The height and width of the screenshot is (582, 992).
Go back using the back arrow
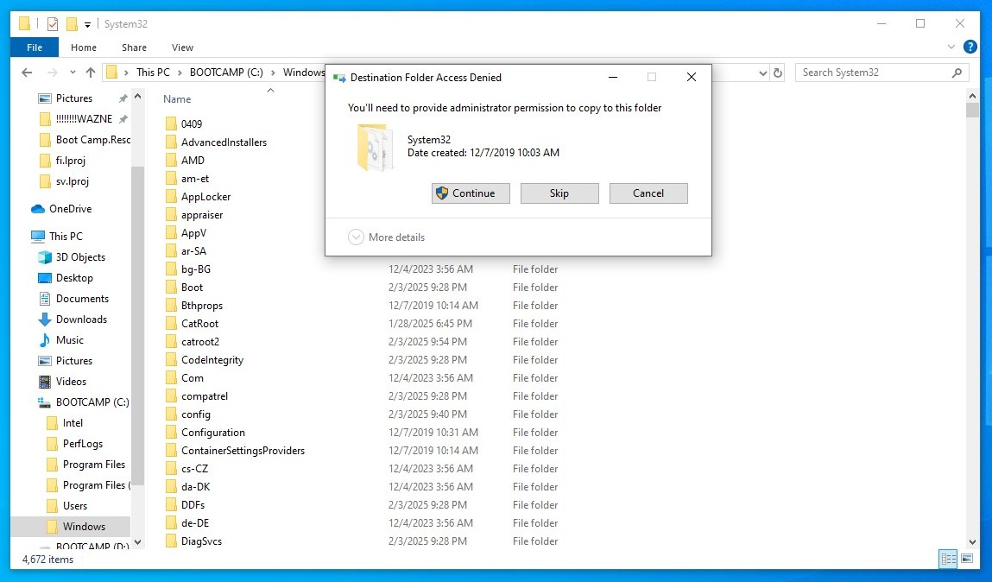click(27, 73)
